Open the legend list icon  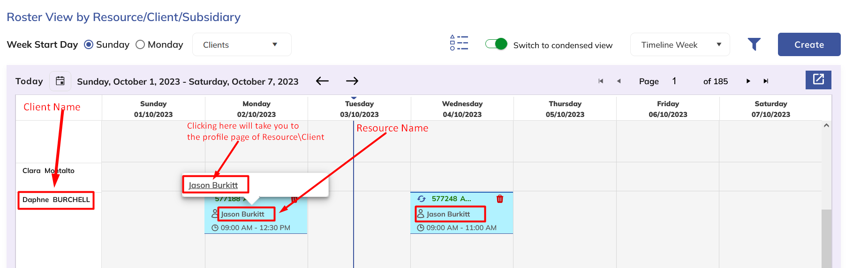pos(459,43)
